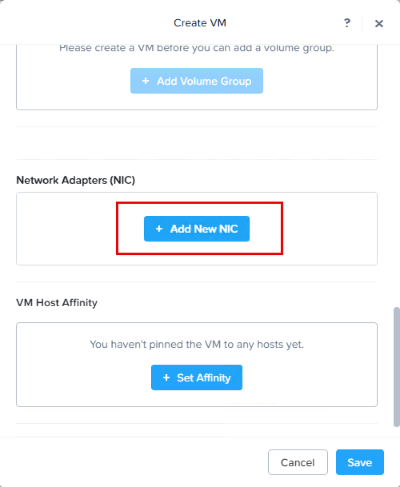Click the "Please create a VM" notice text

(196, 48)
